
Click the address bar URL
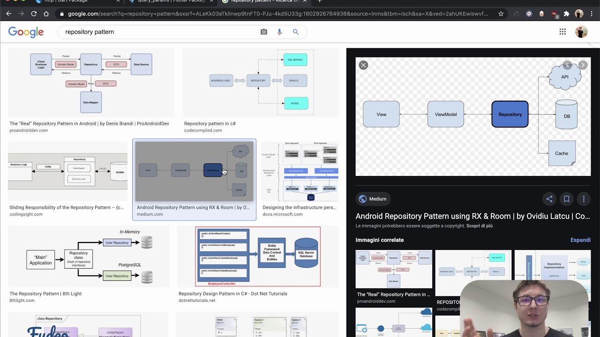tap(278, 14)
